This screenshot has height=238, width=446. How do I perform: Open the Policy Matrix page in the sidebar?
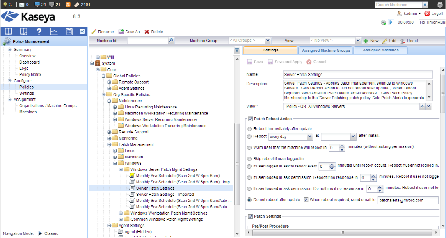coord(30,74)
